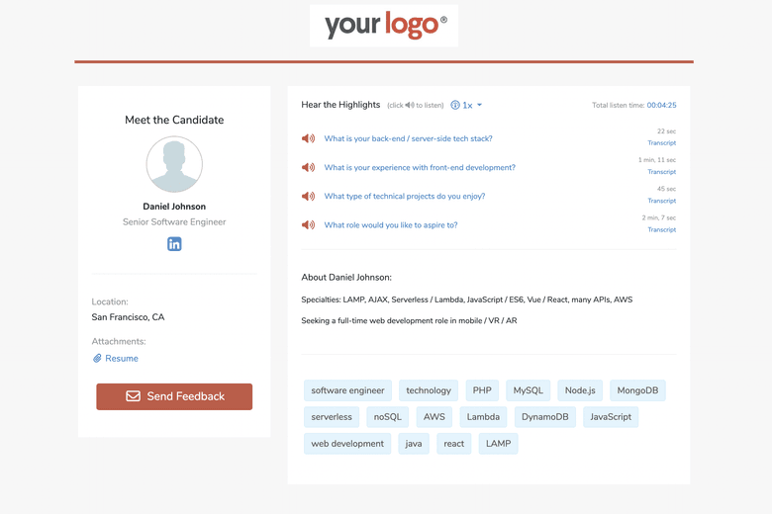Click the DynamoDB tag
Image resolution: width=772 pixels, height=514 pixels.
click(544, 417)
